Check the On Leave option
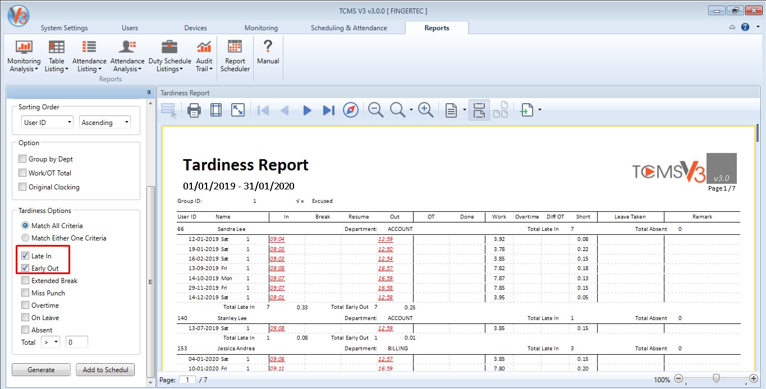766x389 pixels. tap(25, 318)
